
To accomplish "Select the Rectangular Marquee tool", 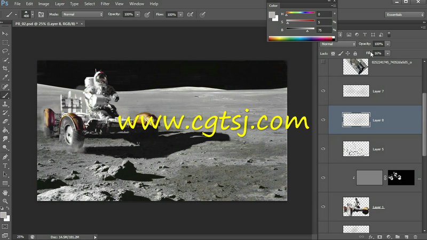I will [x=5, y=43].
